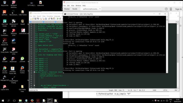
Task: Click the volume speaker icon in system tray
Action: point(164,101)
